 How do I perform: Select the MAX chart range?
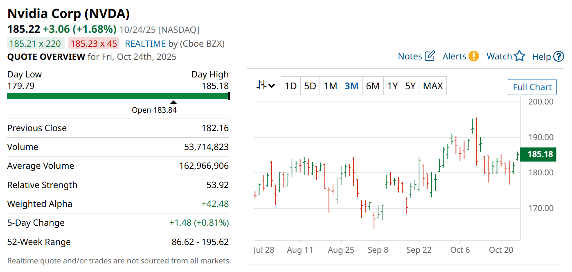(x=433, y=86)
